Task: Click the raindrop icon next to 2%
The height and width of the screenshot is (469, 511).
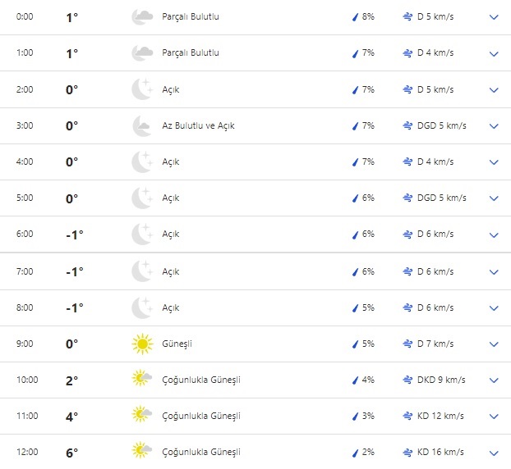Action: (x=355, y=453)
